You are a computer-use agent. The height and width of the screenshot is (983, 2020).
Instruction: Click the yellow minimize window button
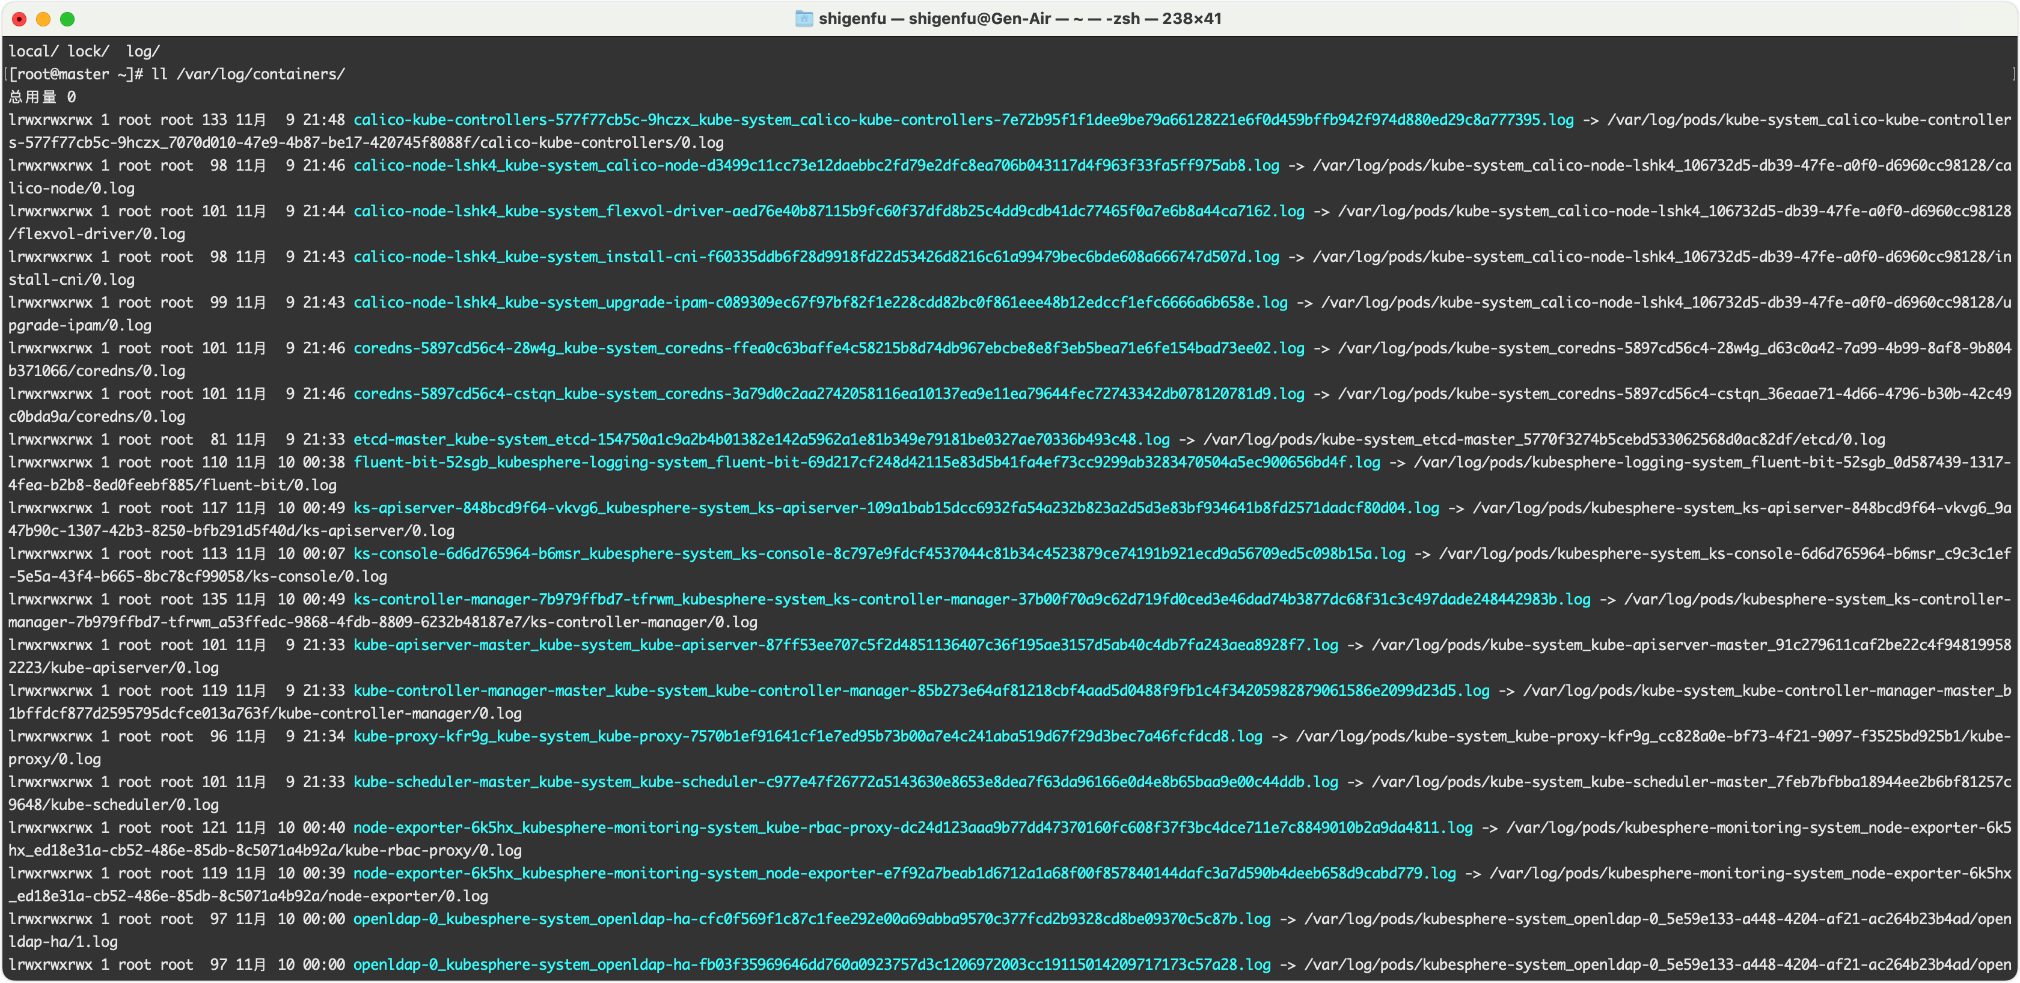click(x=43, y=19)
